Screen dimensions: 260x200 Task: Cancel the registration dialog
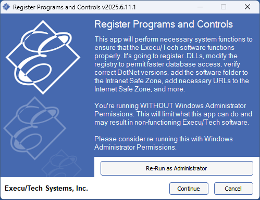point(233,189)
